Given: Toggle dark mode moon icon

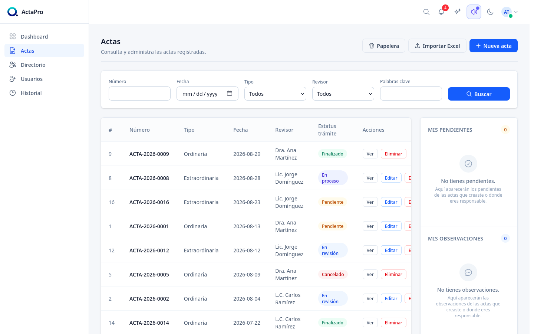Looking at the screenshot, I should click(490, 12).
